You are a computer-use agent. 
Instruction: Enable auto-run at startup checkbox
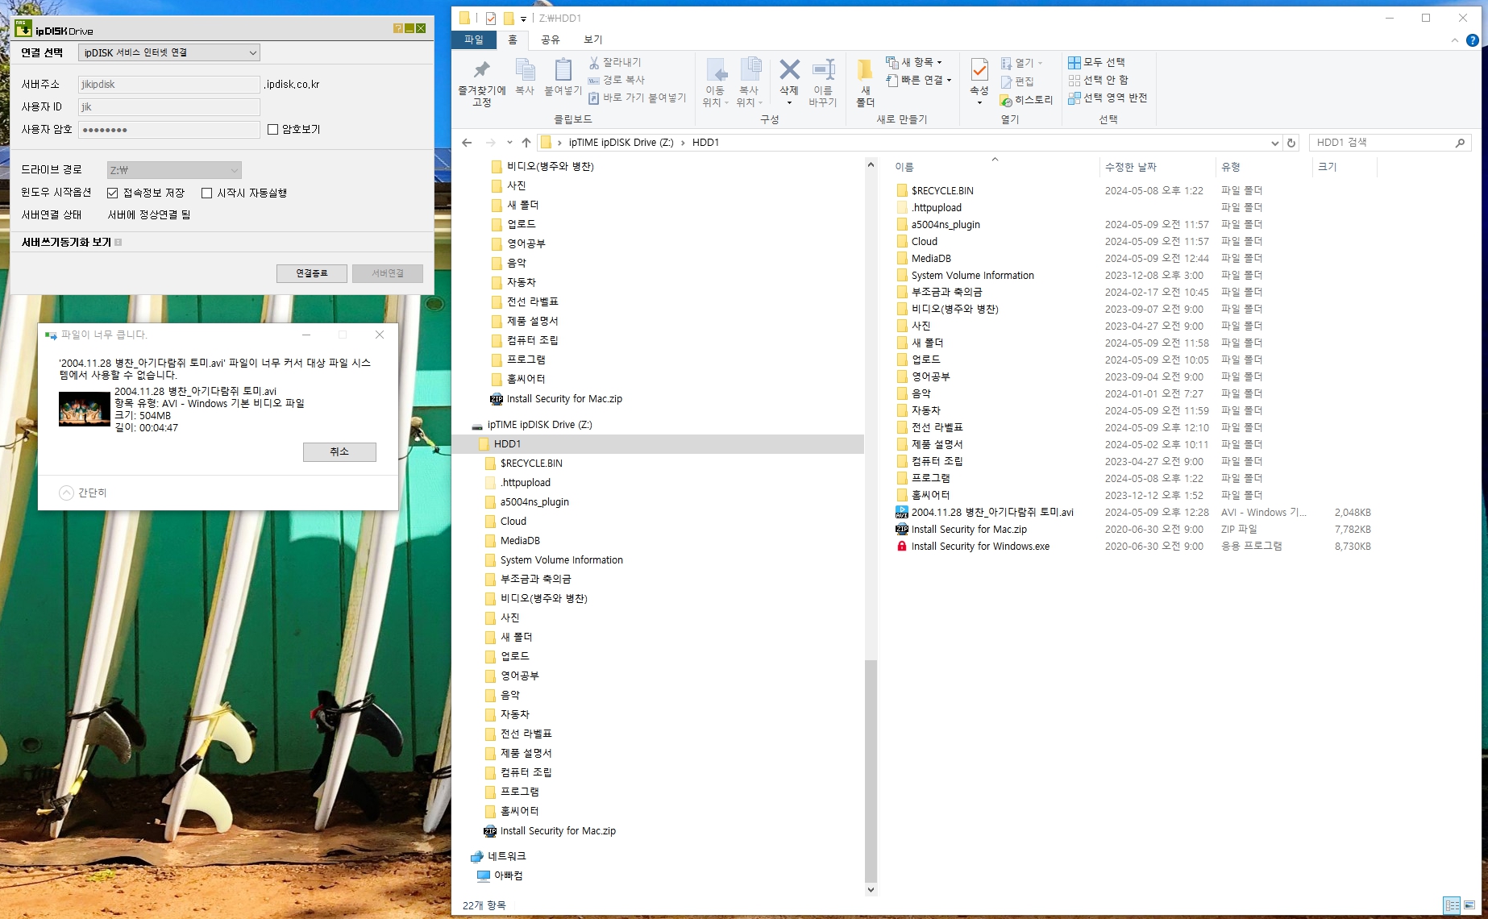[207, 193]
